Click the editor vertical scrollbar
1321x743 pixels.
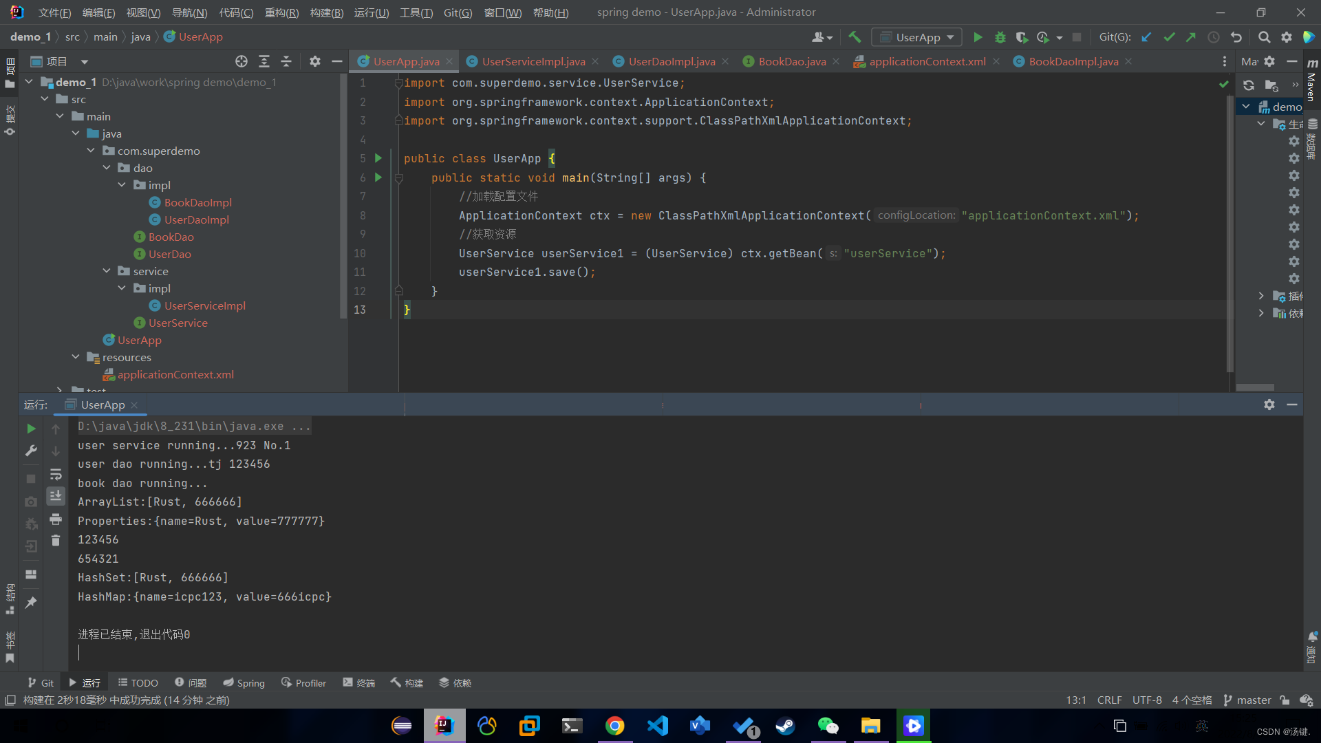tap(1229, 234)
